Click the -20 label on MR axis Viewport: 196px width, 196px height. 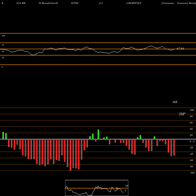191,148
